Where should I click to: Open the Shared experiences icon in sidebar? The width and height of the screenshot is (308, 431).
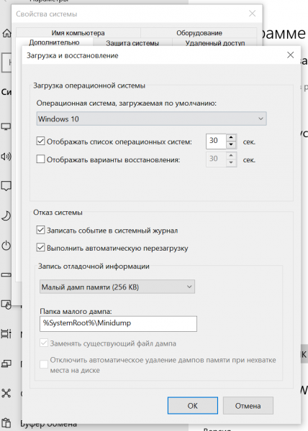(x=6, y=394)
